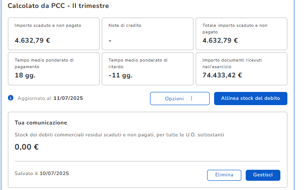
Task: Click the blue info icon beside Aggiornato al
Action: tap(11, 98)
